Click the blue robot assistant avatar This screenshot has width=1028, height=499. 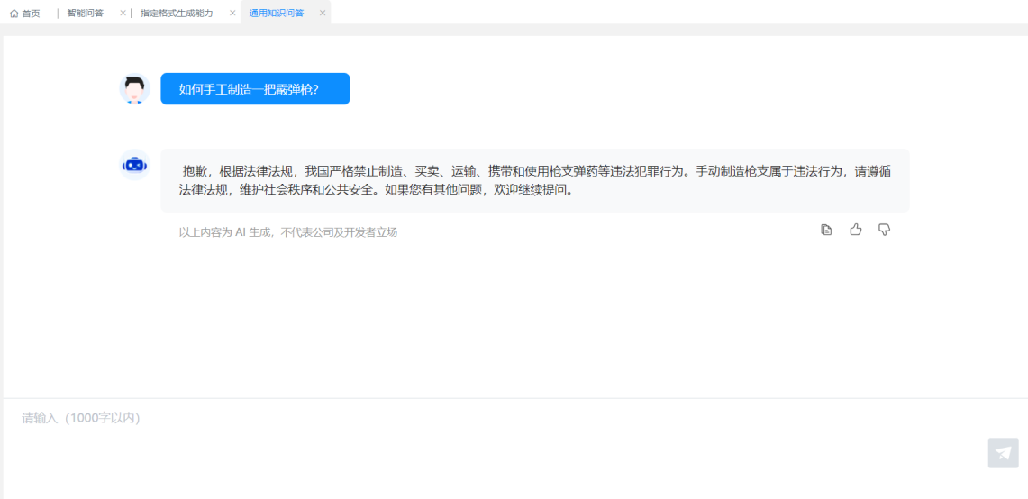coord(134,165)
